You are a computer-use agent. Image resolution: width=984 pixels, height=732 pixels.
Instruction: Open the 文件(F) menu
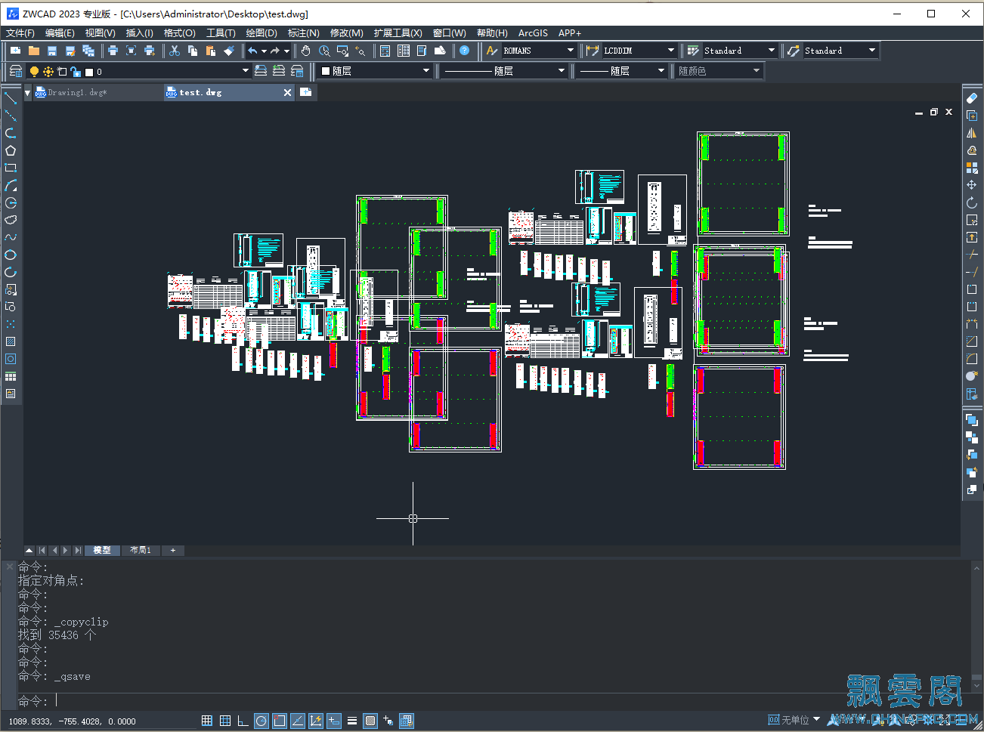20,33
